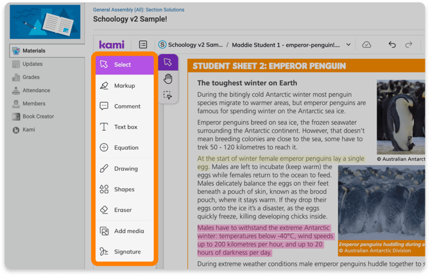Click the purple arrow select sub-tool icon
This screenshot has width=430, height=276.
(168, 62)
